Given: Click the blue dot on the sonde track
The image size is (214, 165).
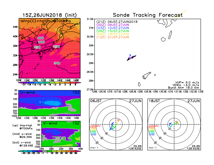Looking at the screenshot, I should (130, 55).
